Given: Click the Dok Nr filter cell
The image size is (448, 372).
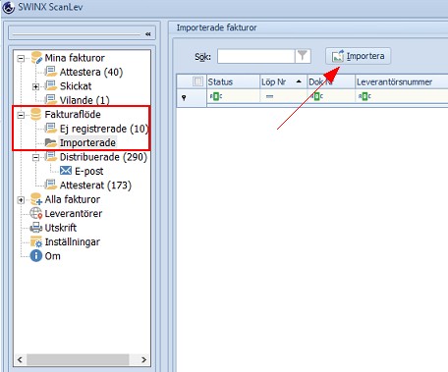Looking at the screenshot, I should (331, 96).
